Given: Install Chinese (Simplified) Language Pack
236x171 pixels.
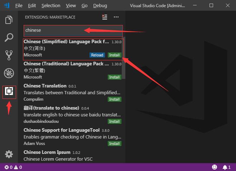Looking at the screenshot, I should pyautogui.click(x=114, y=55).
